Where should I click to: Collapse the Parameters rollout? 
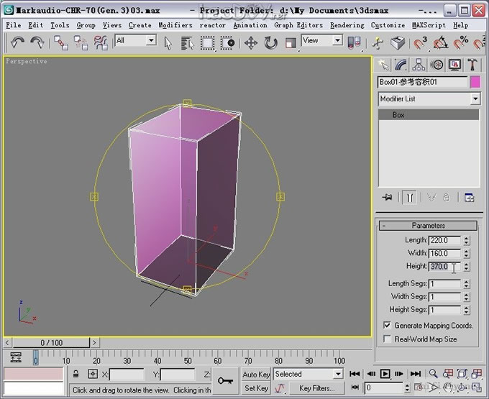428,226
